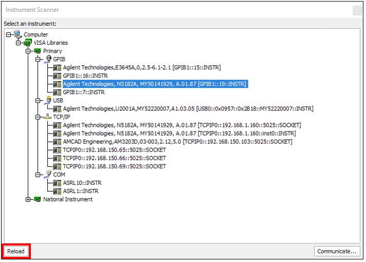Select AMCAD Engineering AM3203D entry
Screen dimensions: 366x262
point(177,142)
